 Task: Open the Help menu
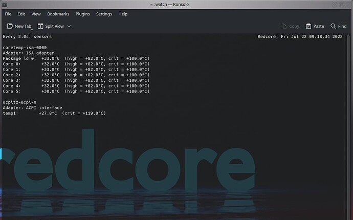click(123, 14)
